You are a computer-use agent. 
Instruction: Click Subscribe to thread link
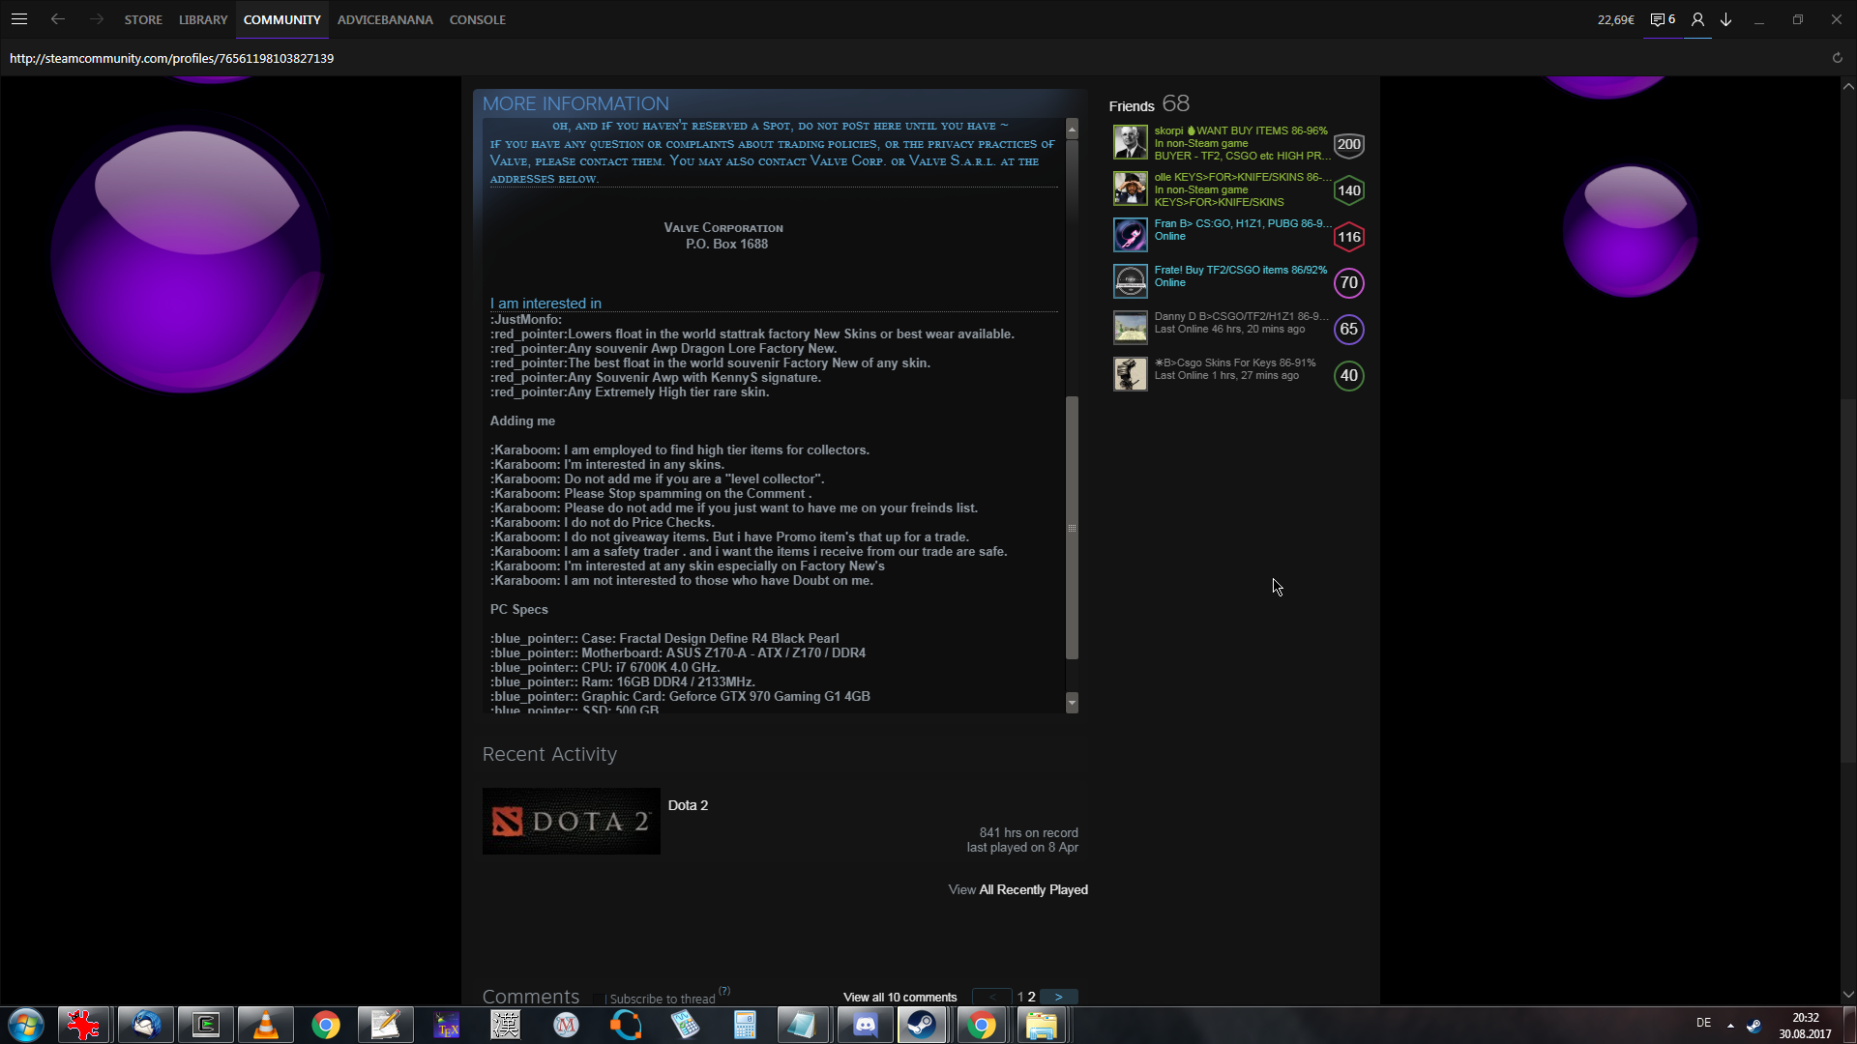tap(663, 999)
